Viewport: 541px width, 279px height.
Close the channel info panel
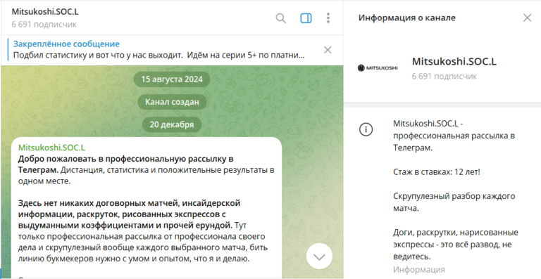coord(527,18)
